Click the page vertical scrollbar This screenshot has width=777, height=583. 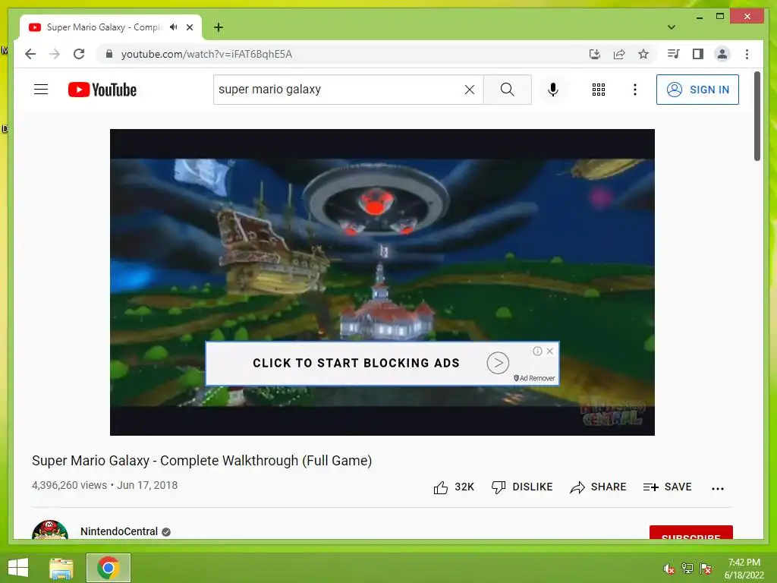(x=757, y=116)
